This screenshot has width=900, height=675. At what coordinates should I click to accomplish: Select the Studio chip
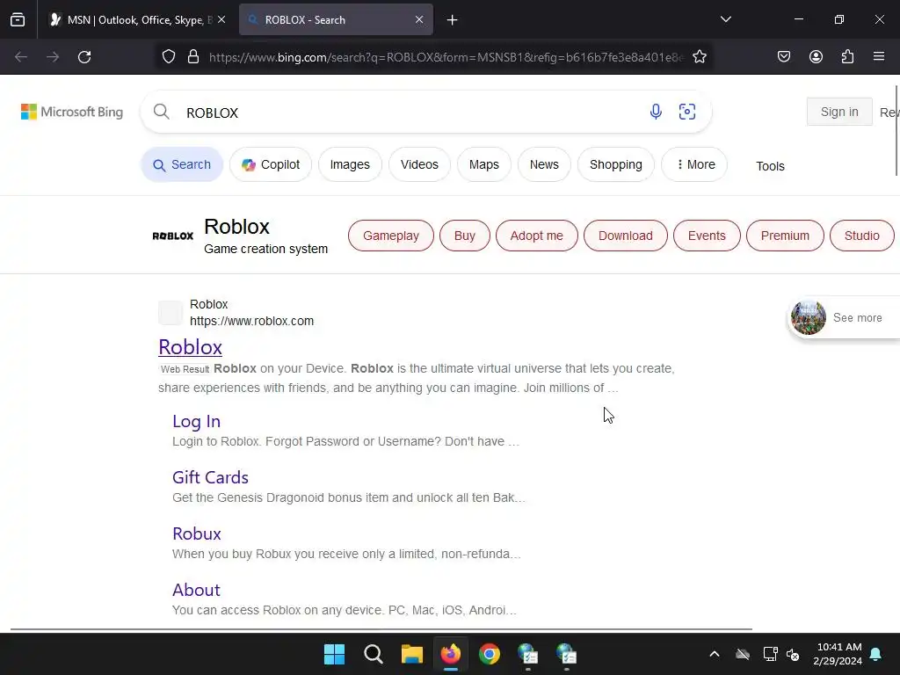tap(861, 236)
